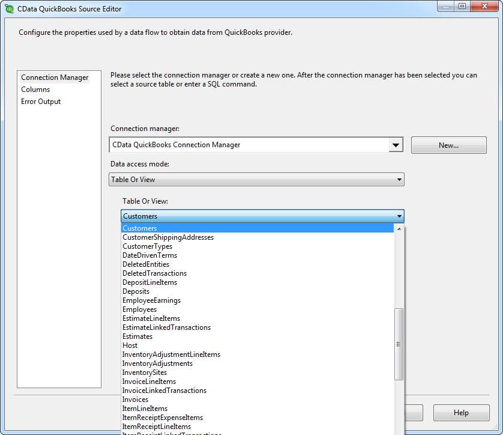Click the Connection manager dropdown arrow
Image resolution: width=503 pixels, height=435 pixels.
[396, 144]
